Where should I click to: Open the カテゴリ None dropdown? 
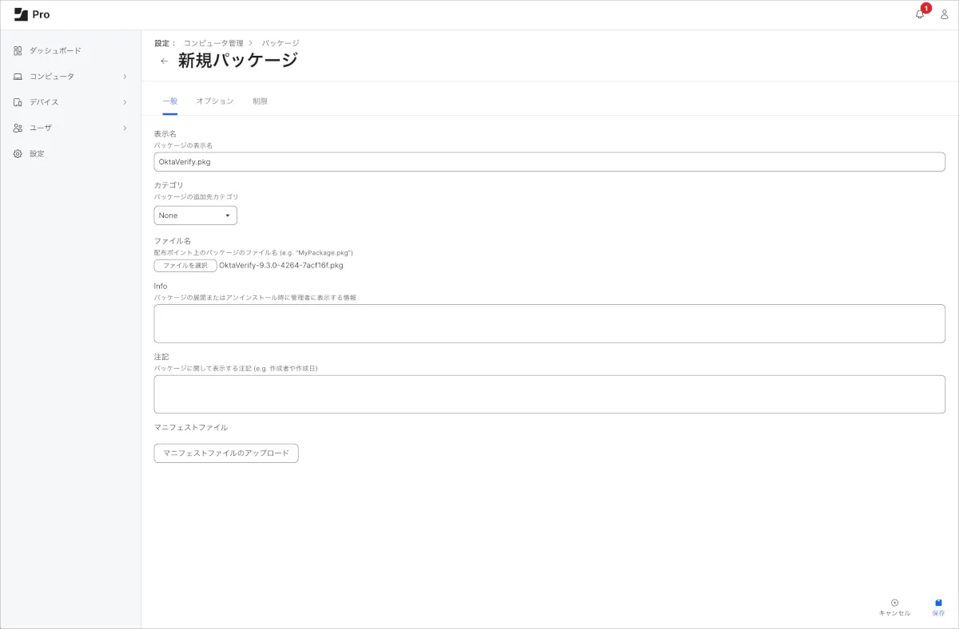tap(195, 216)
